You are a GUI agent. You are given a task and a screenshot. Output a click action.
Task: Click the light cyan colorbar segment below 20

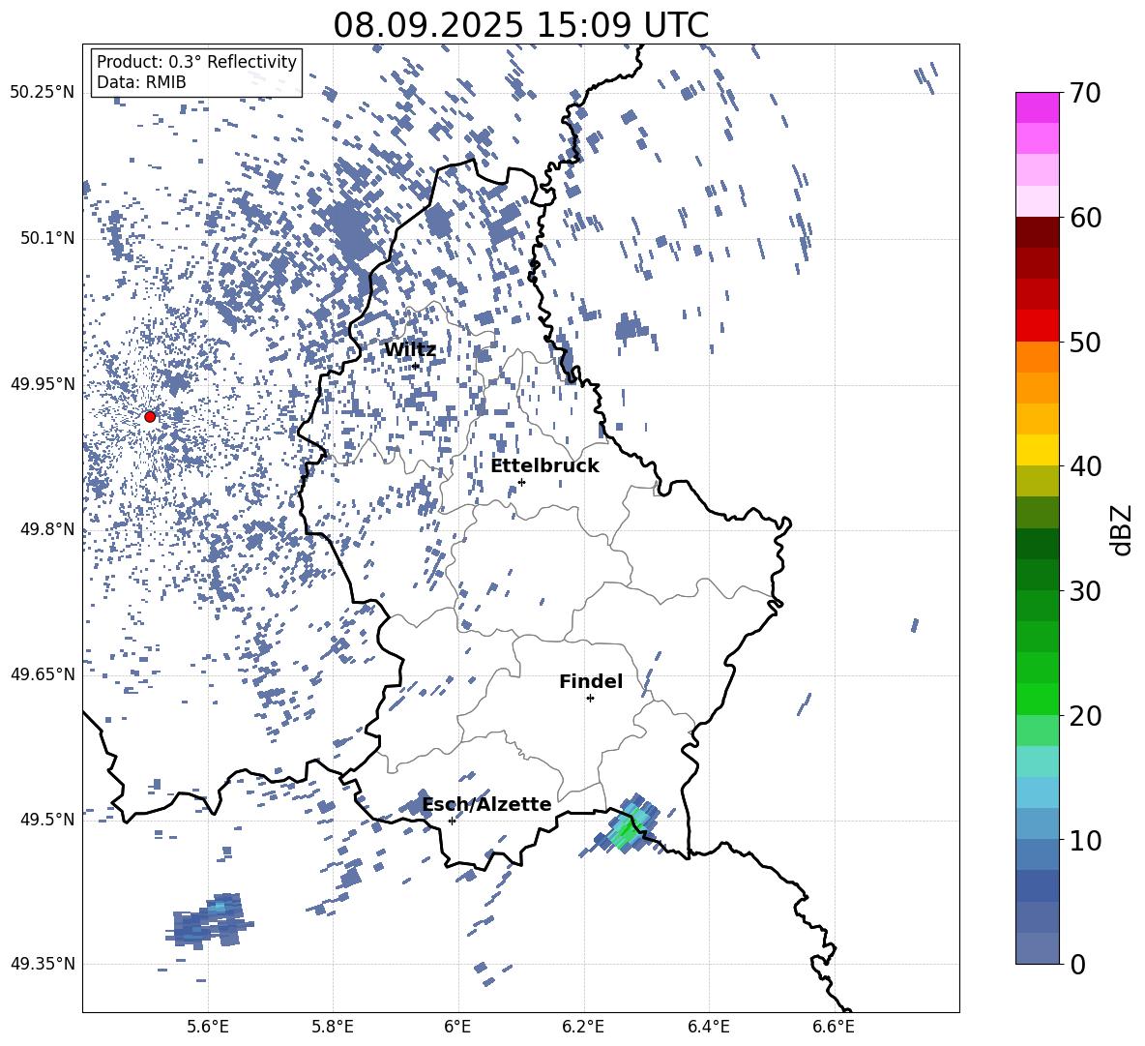[x=1038, y=762]
